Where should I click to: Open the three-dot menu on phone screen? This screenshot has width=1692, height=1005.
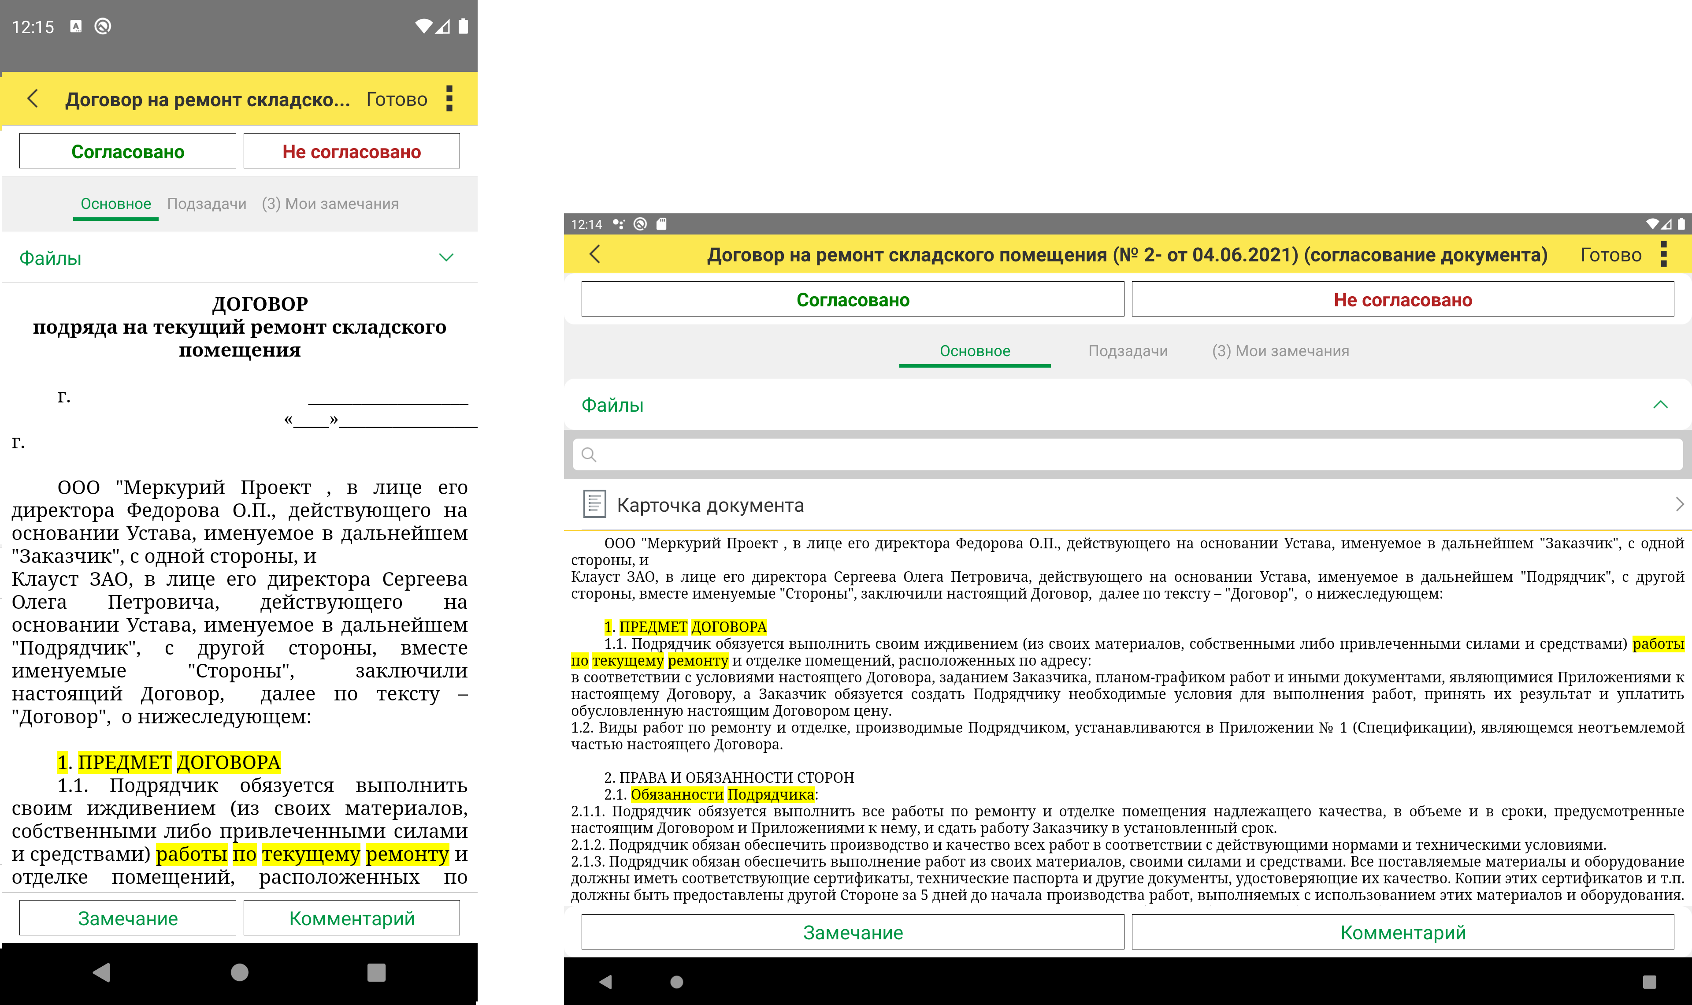tap(449, 99)
